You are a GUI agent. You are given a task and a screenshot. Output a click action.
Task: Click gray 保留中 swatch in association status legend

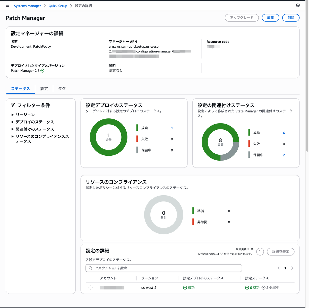pyautogui.click(x=249, y=155)
